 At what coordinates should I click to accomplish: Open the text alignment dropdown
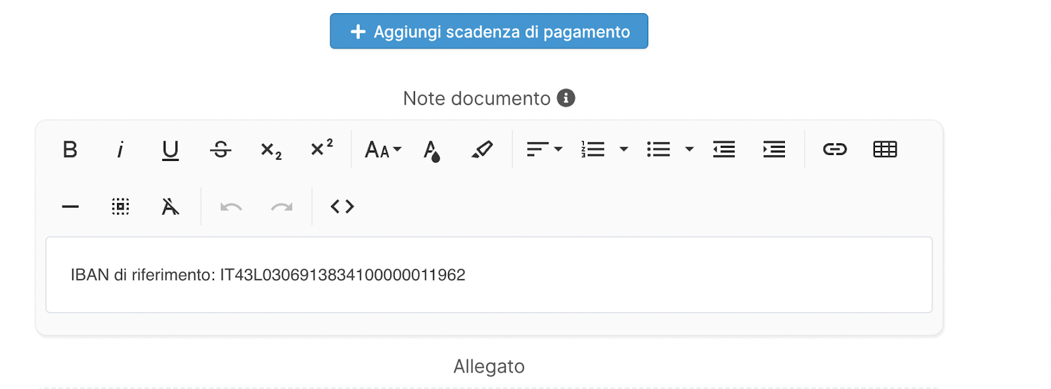tap(545, 150)
